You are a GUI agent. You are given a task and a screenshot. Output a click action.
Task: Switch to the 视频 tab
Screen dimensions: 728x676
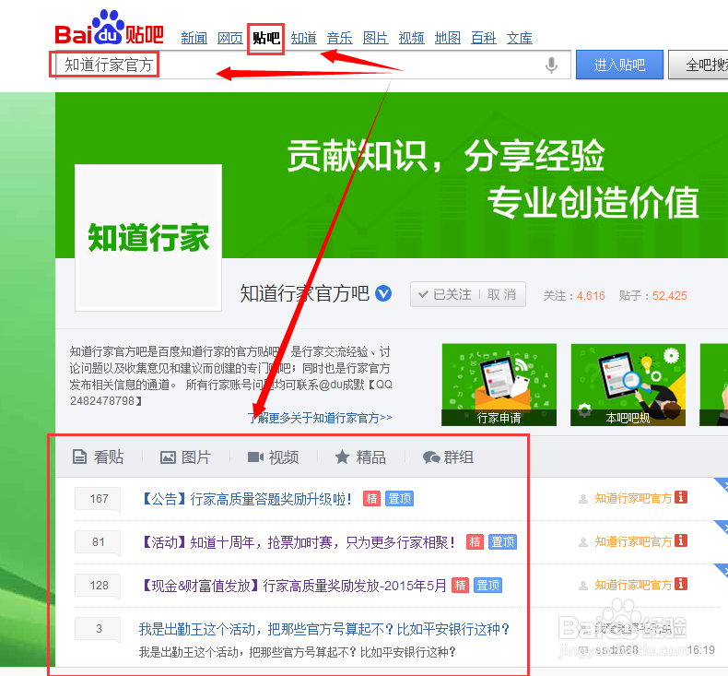273,457
